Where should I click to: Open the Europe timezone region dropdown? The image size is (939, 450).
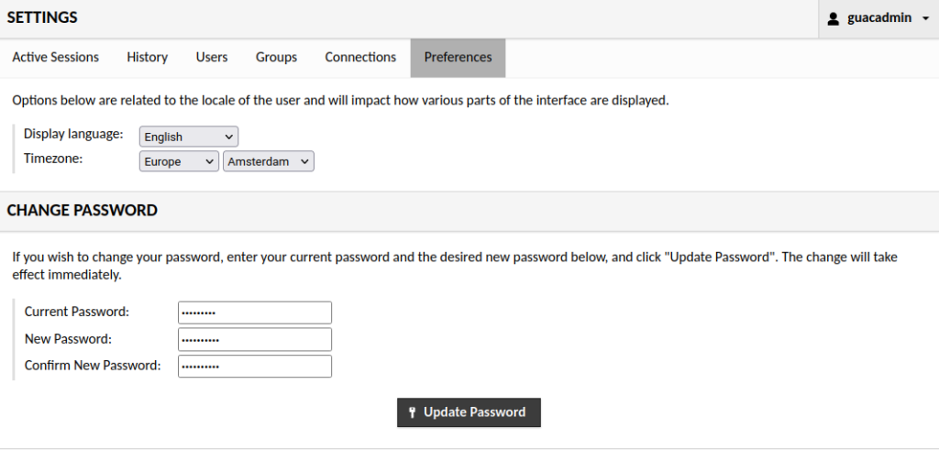click(179, 161)
